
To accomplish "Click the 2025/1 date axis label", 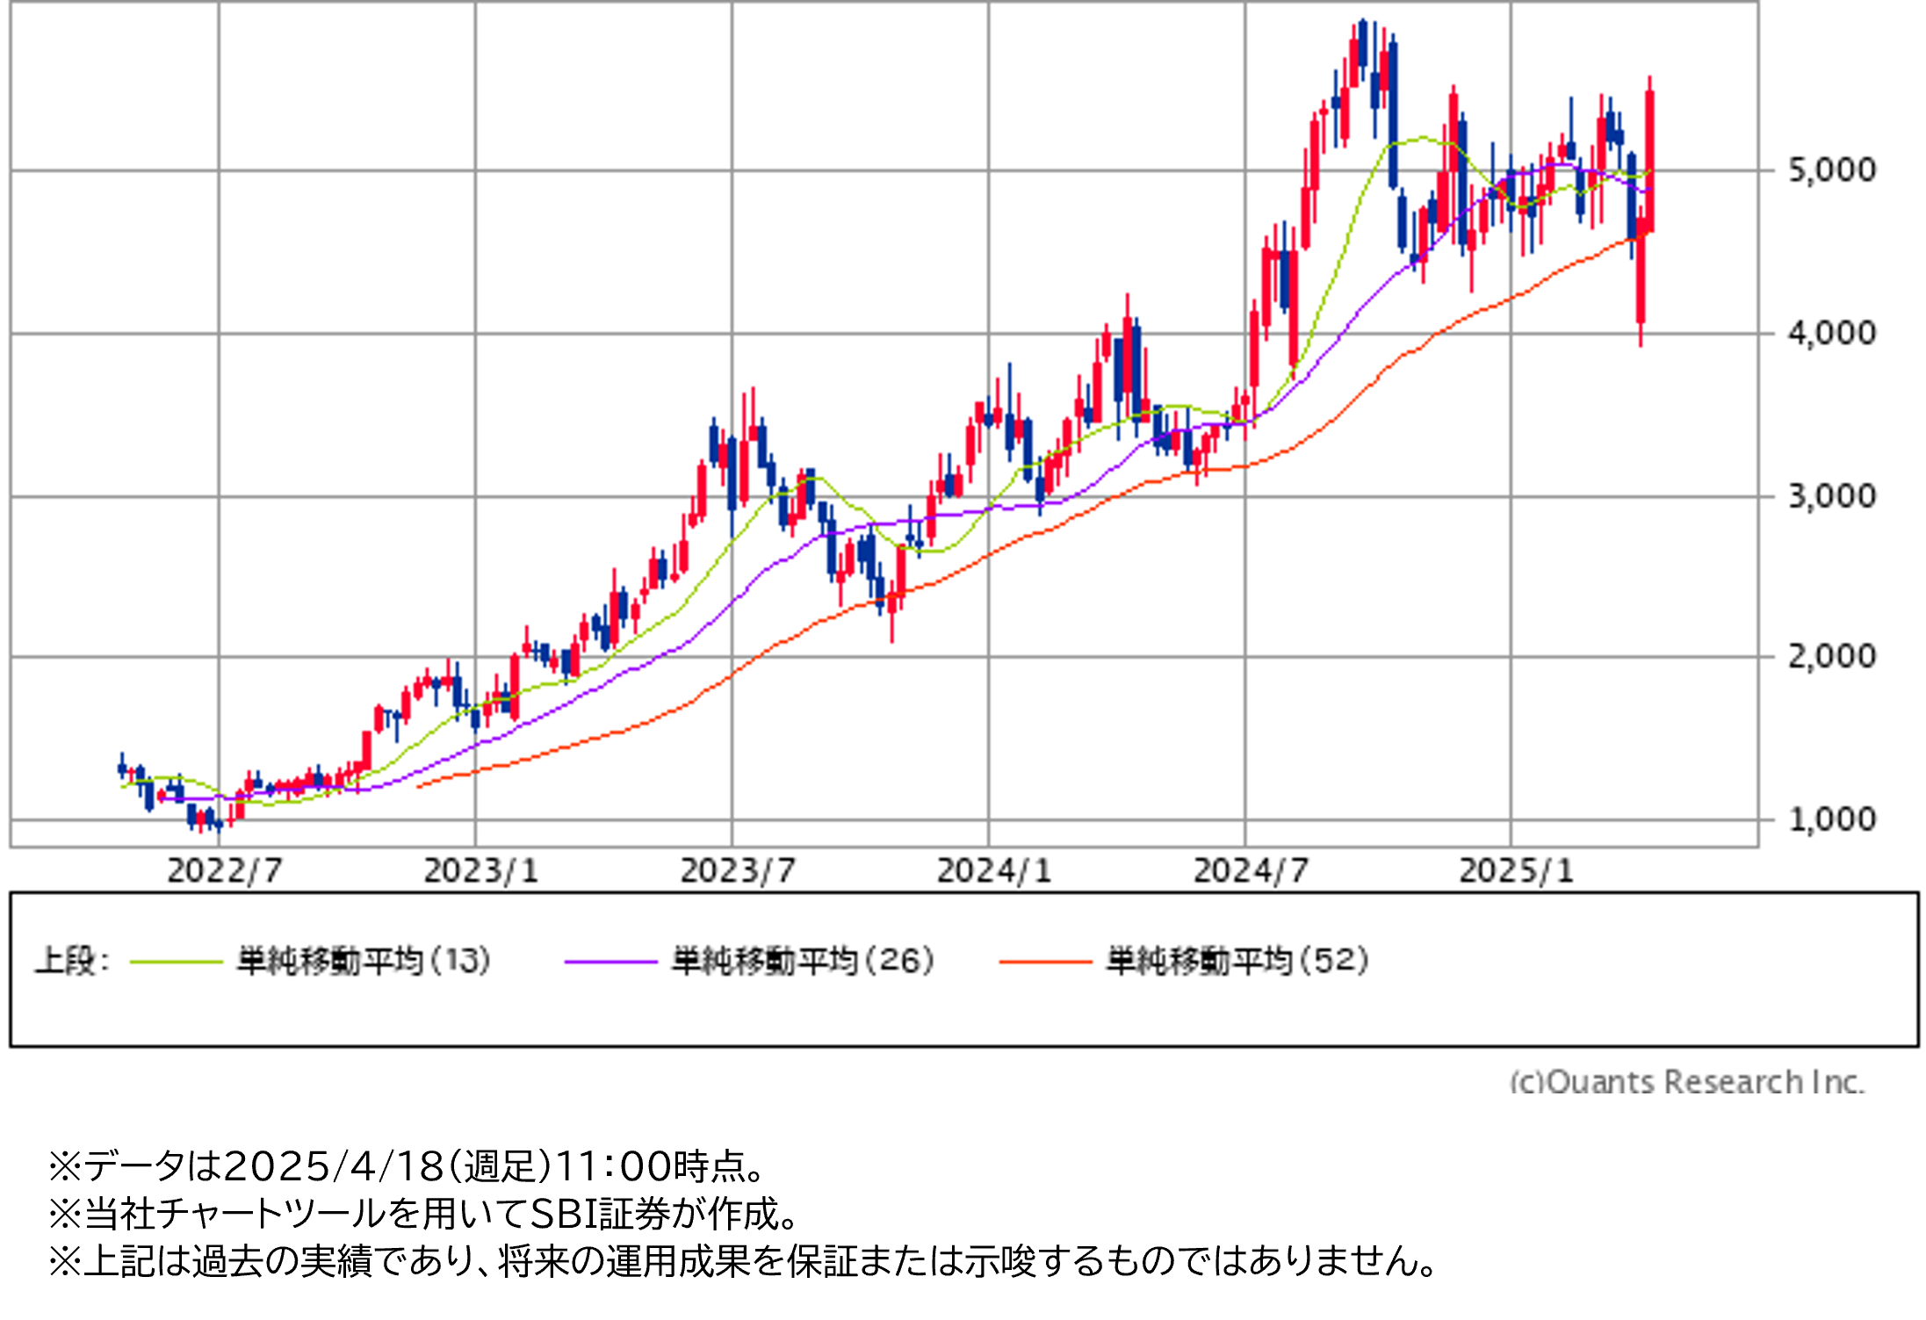I will pos(1517,871).
